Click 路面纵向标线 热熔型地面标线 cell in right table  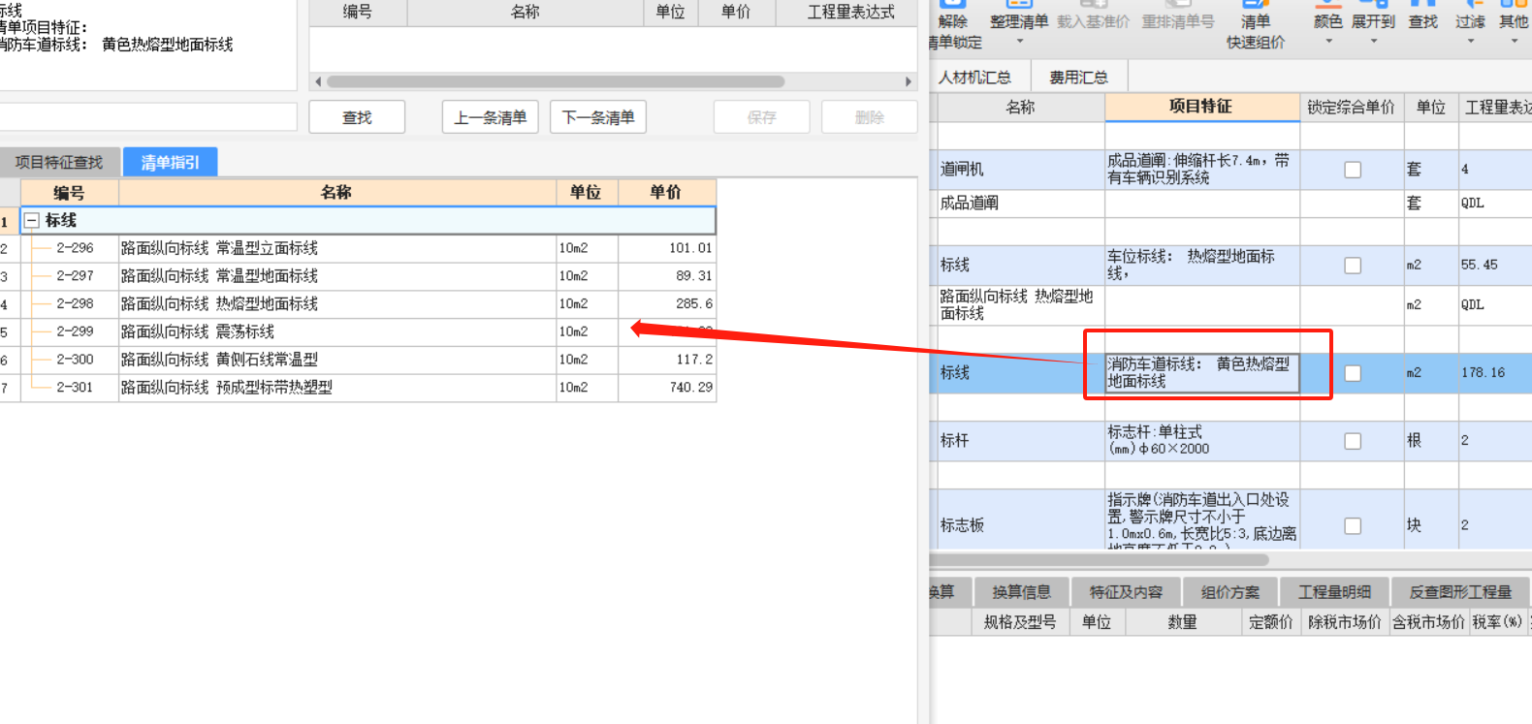click(1020, 305)
